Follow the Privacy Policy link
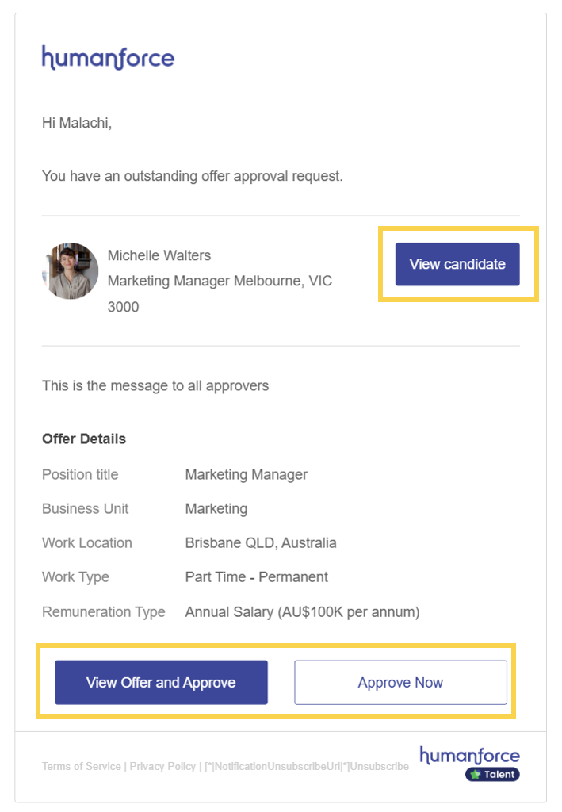Screen dimensions: 562x812 (162, 767)
